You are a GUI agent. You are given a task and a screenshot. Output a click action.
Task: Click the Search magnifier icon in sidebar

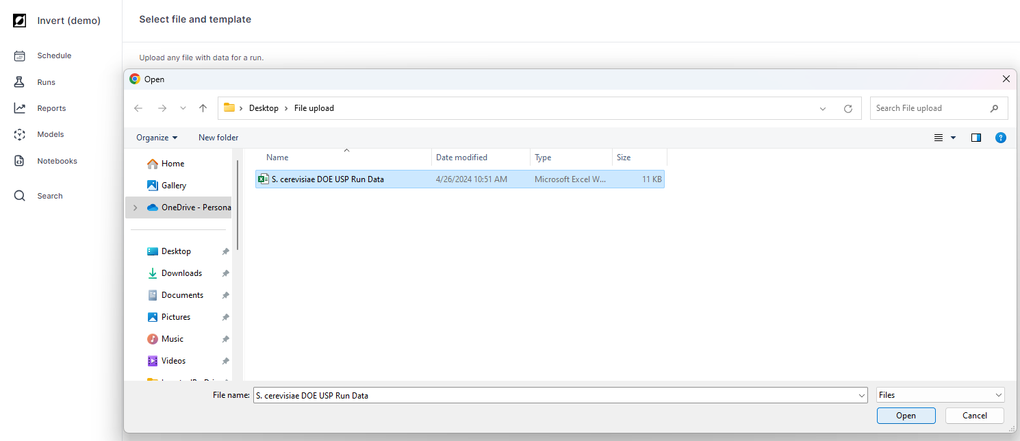20,196
